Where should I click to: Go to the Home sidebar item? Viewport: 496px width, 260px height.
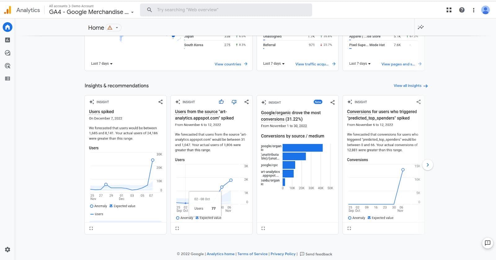[x=7, y=27]
